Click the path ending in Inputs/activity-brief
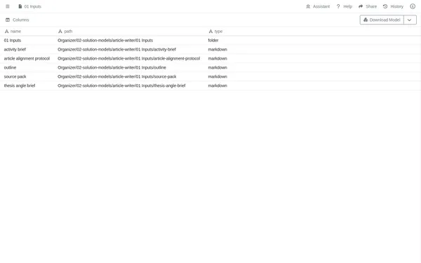 (x=116, y=50)
